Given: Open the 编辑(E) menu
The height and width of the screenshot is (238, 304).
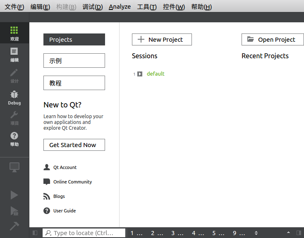Looking at the screenshot, I should (x=40, y=7).
